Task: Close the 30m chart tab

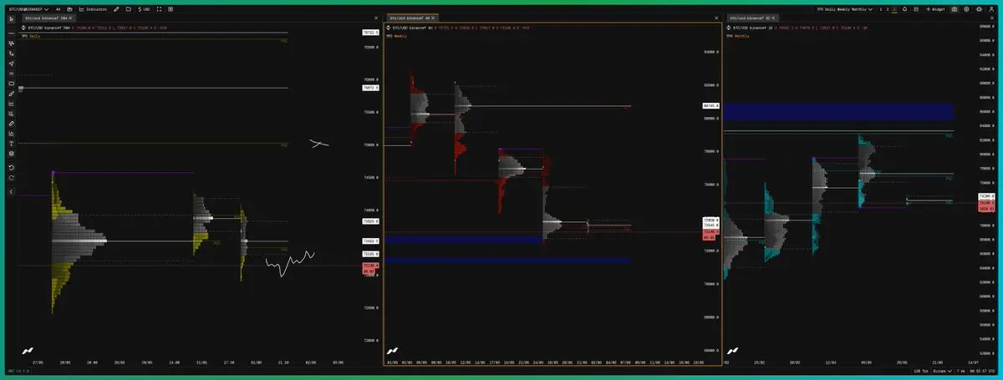Action: 70,18
